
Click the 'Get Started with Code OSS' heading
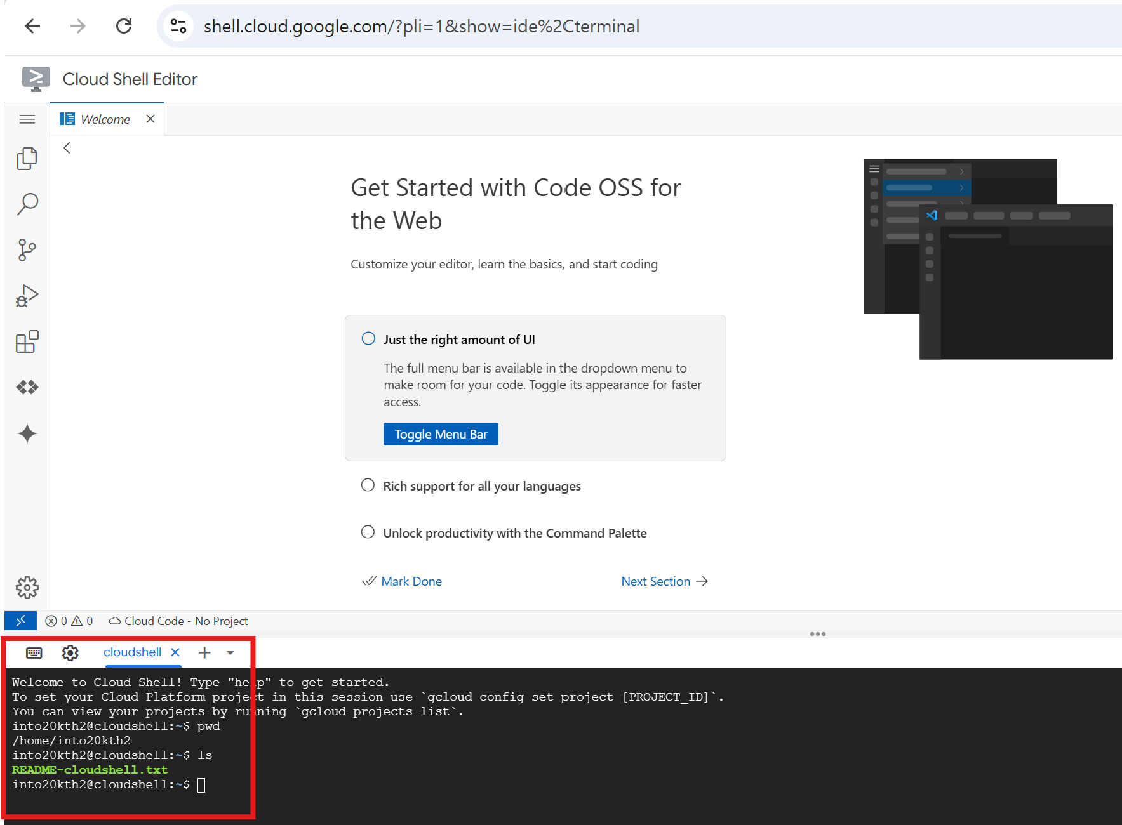[x=516, y=204]
